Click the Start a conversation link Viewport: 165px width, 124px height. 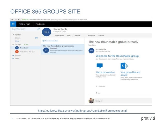pyautogui.click(x=105, y=72)
